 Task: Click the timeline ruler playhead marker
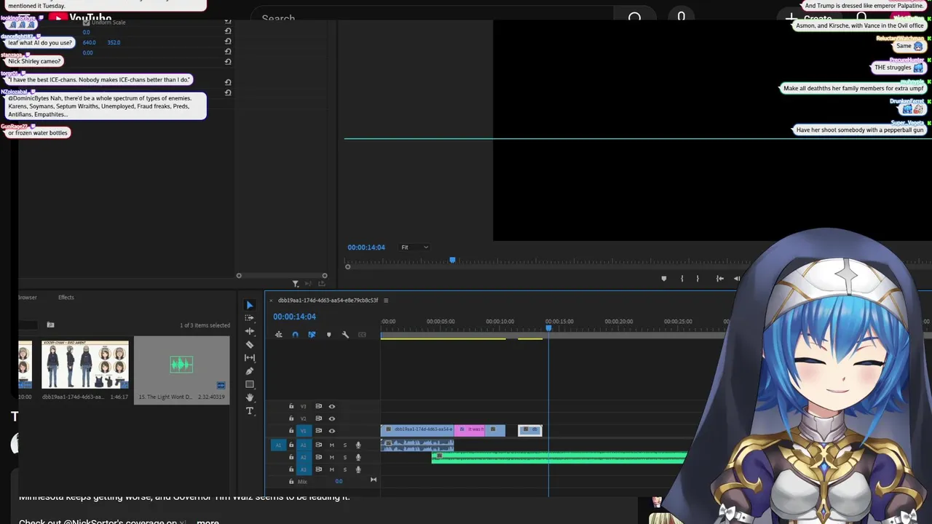(x=548, y=327)
